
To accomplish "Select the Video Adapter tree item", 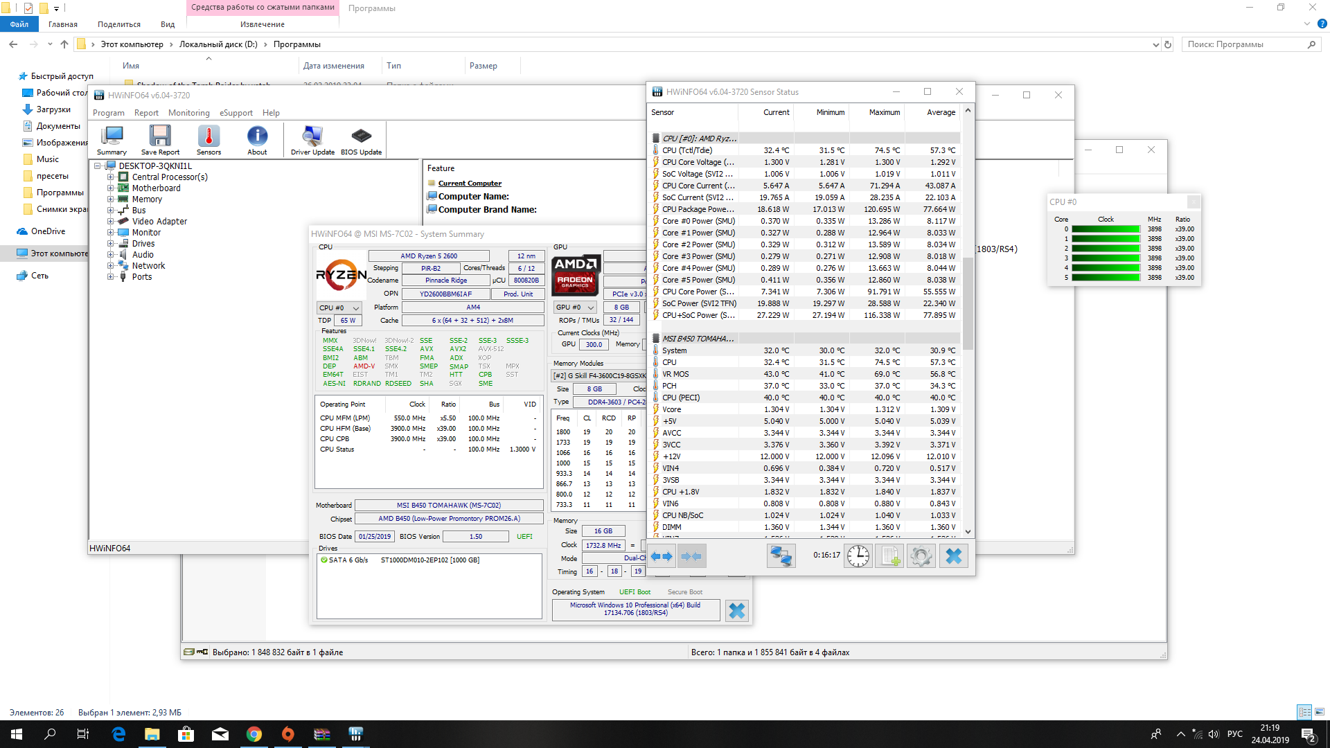I will (159, 222).
